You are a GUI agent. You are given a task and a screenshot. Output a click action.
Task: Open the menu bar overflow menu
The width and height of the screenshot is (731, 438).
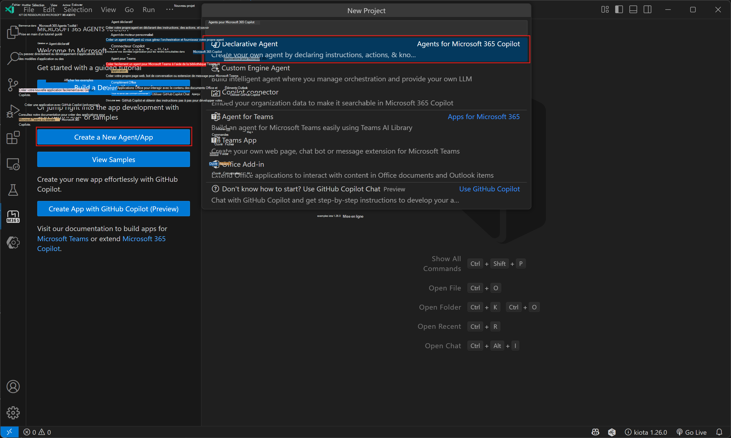[169, 9]
